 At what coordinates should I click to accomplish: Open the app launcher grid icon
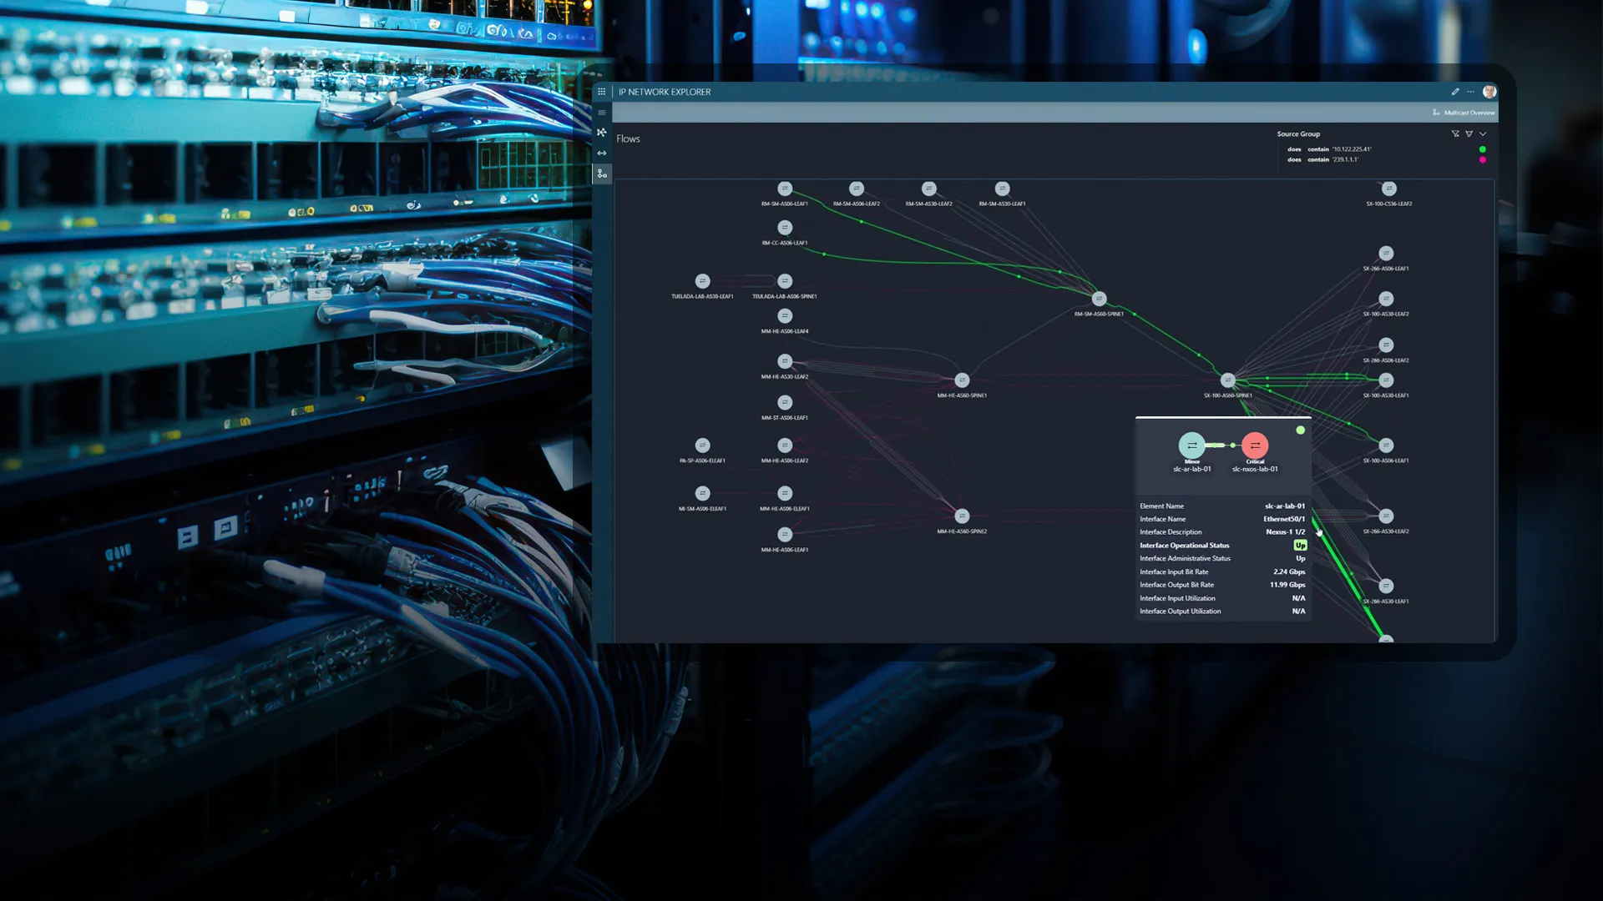(601, 92)
